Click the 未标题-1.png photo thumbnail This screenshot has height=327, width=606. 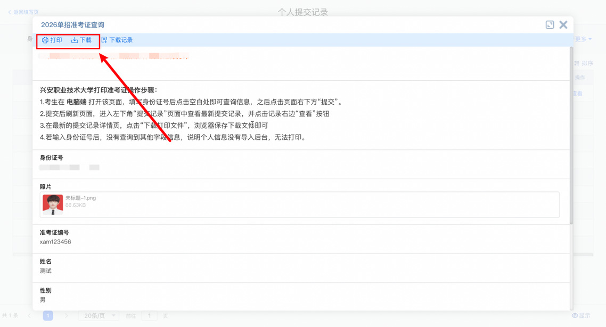click(53, 205)
